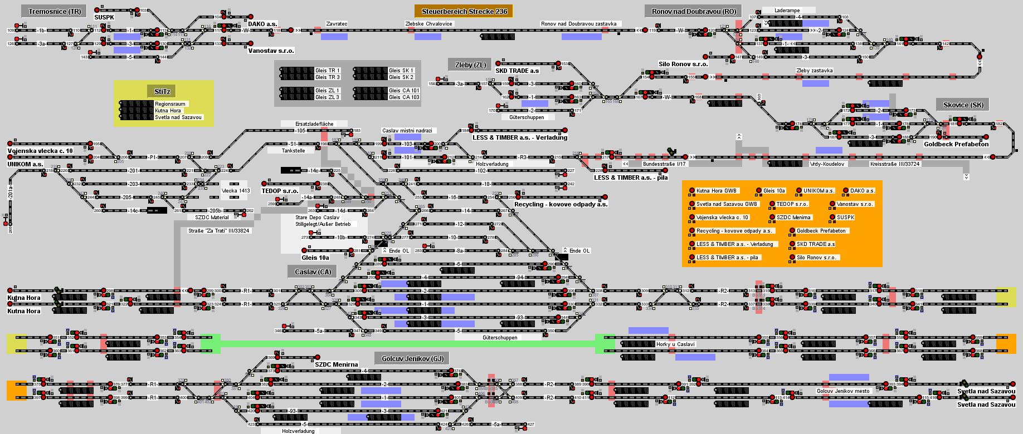Select the Tremosnice (TR) station header
The height and width of the screenshot is (434, 1023).
(x=54, y=11)
